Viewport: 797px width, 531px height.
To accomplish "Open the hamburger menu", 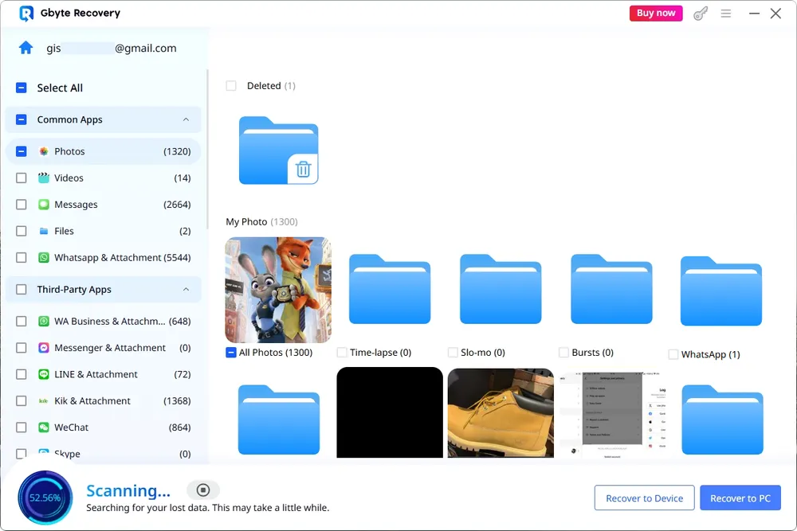I will (x=727, y=13).
